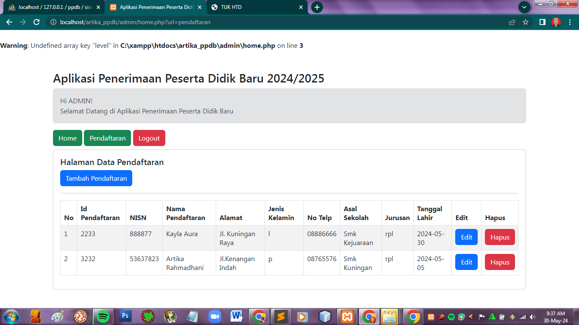Open Spotify from the taskbar
The image size is (579, 325).
click(x=103, y=317)
